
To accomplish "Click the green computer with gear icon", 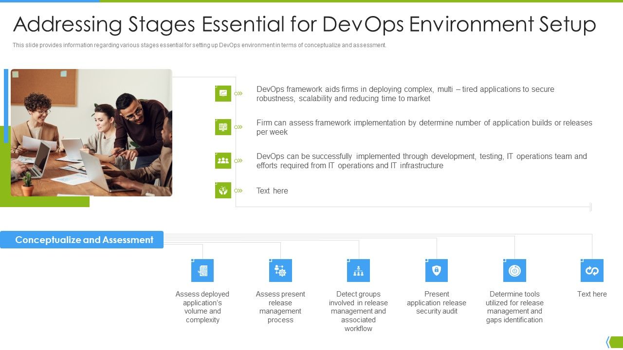I will click(223, 127).
